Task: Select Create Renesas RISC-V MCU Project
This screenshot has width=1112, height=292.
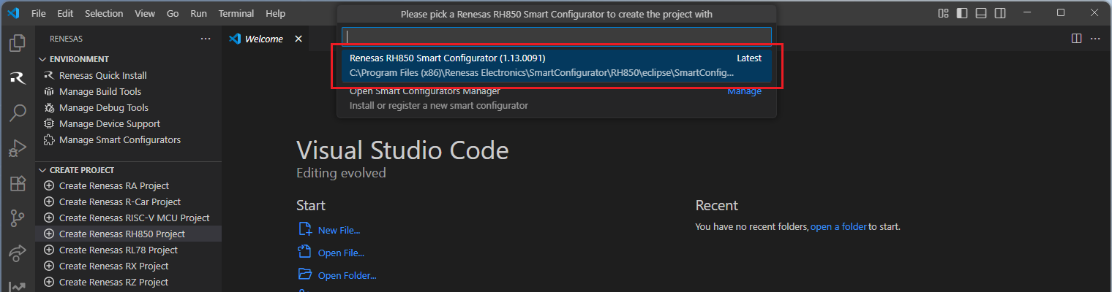Action: pos(129,218)
